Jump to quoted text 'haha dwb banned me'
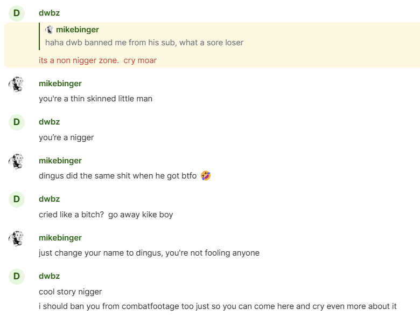The width and height of the screenshot is (420, 316). coord(144,43)
